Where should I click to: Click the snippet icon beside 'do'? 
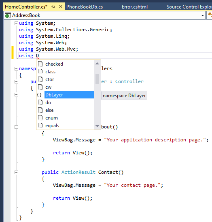click(40, 102)
